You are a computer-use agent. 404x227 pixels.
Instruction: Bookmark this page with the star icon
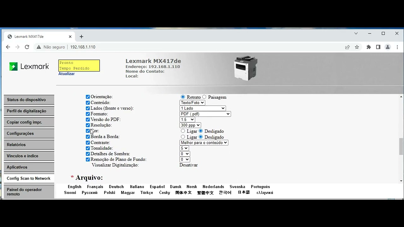[x=357, y=47]
